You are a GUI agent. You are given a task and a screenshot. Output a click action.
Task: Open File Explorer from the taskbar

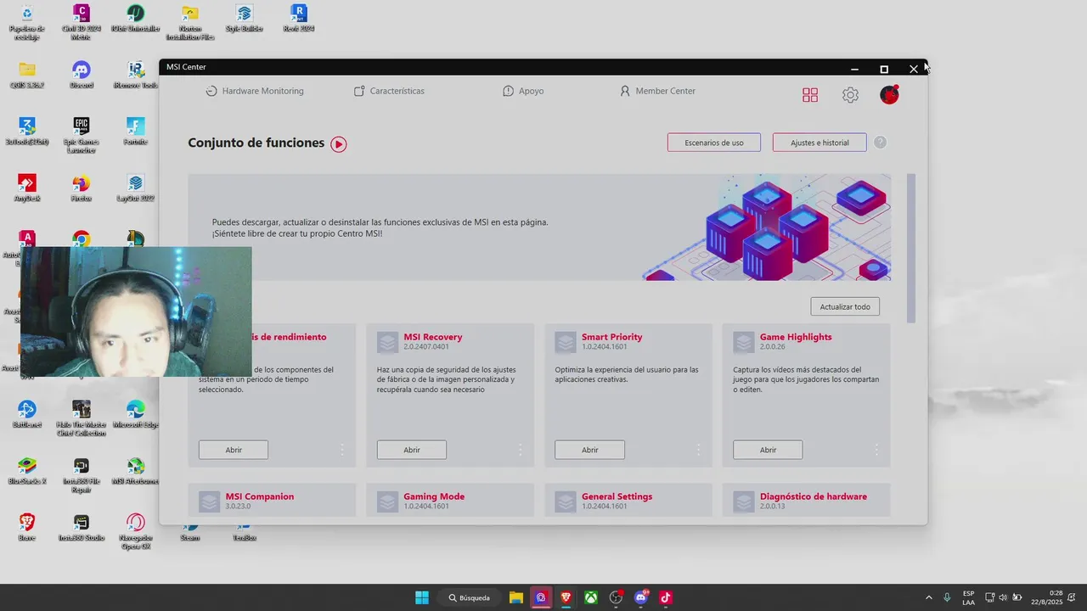point(516,597)
